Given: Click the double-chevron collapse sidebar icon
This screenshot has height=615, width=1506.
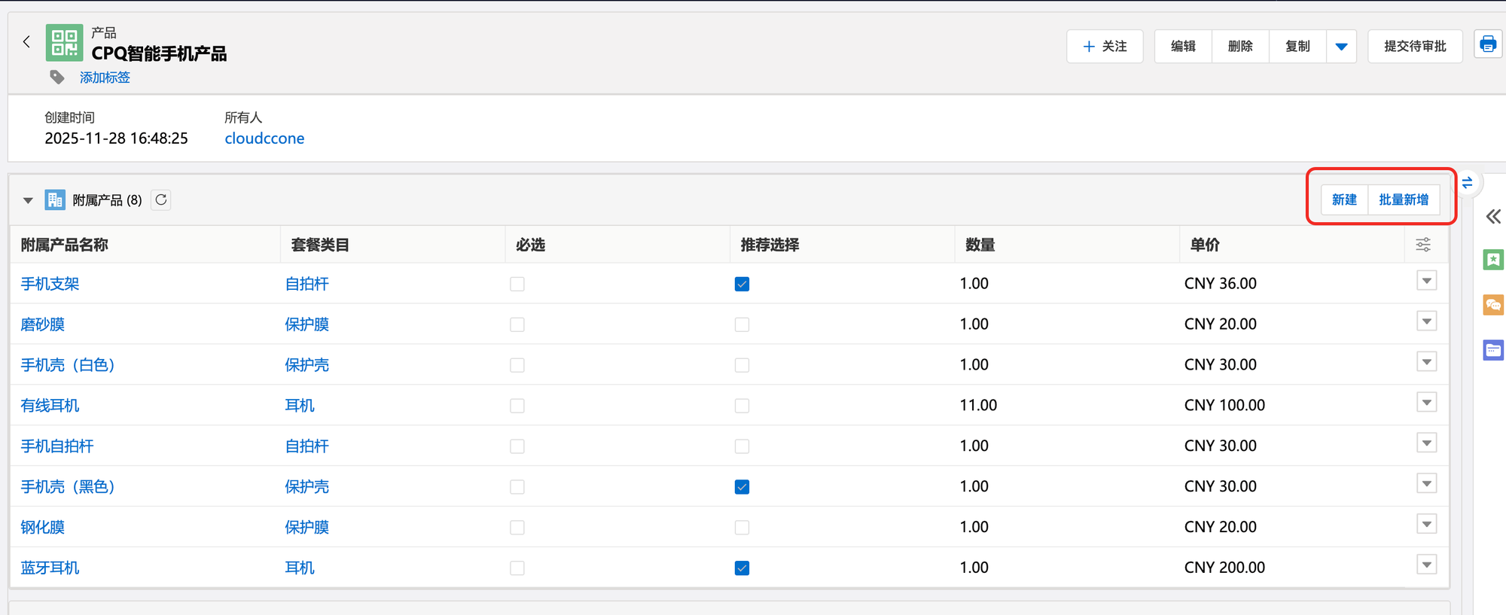Looking at the screenshot, I should tap(1493, 218).
